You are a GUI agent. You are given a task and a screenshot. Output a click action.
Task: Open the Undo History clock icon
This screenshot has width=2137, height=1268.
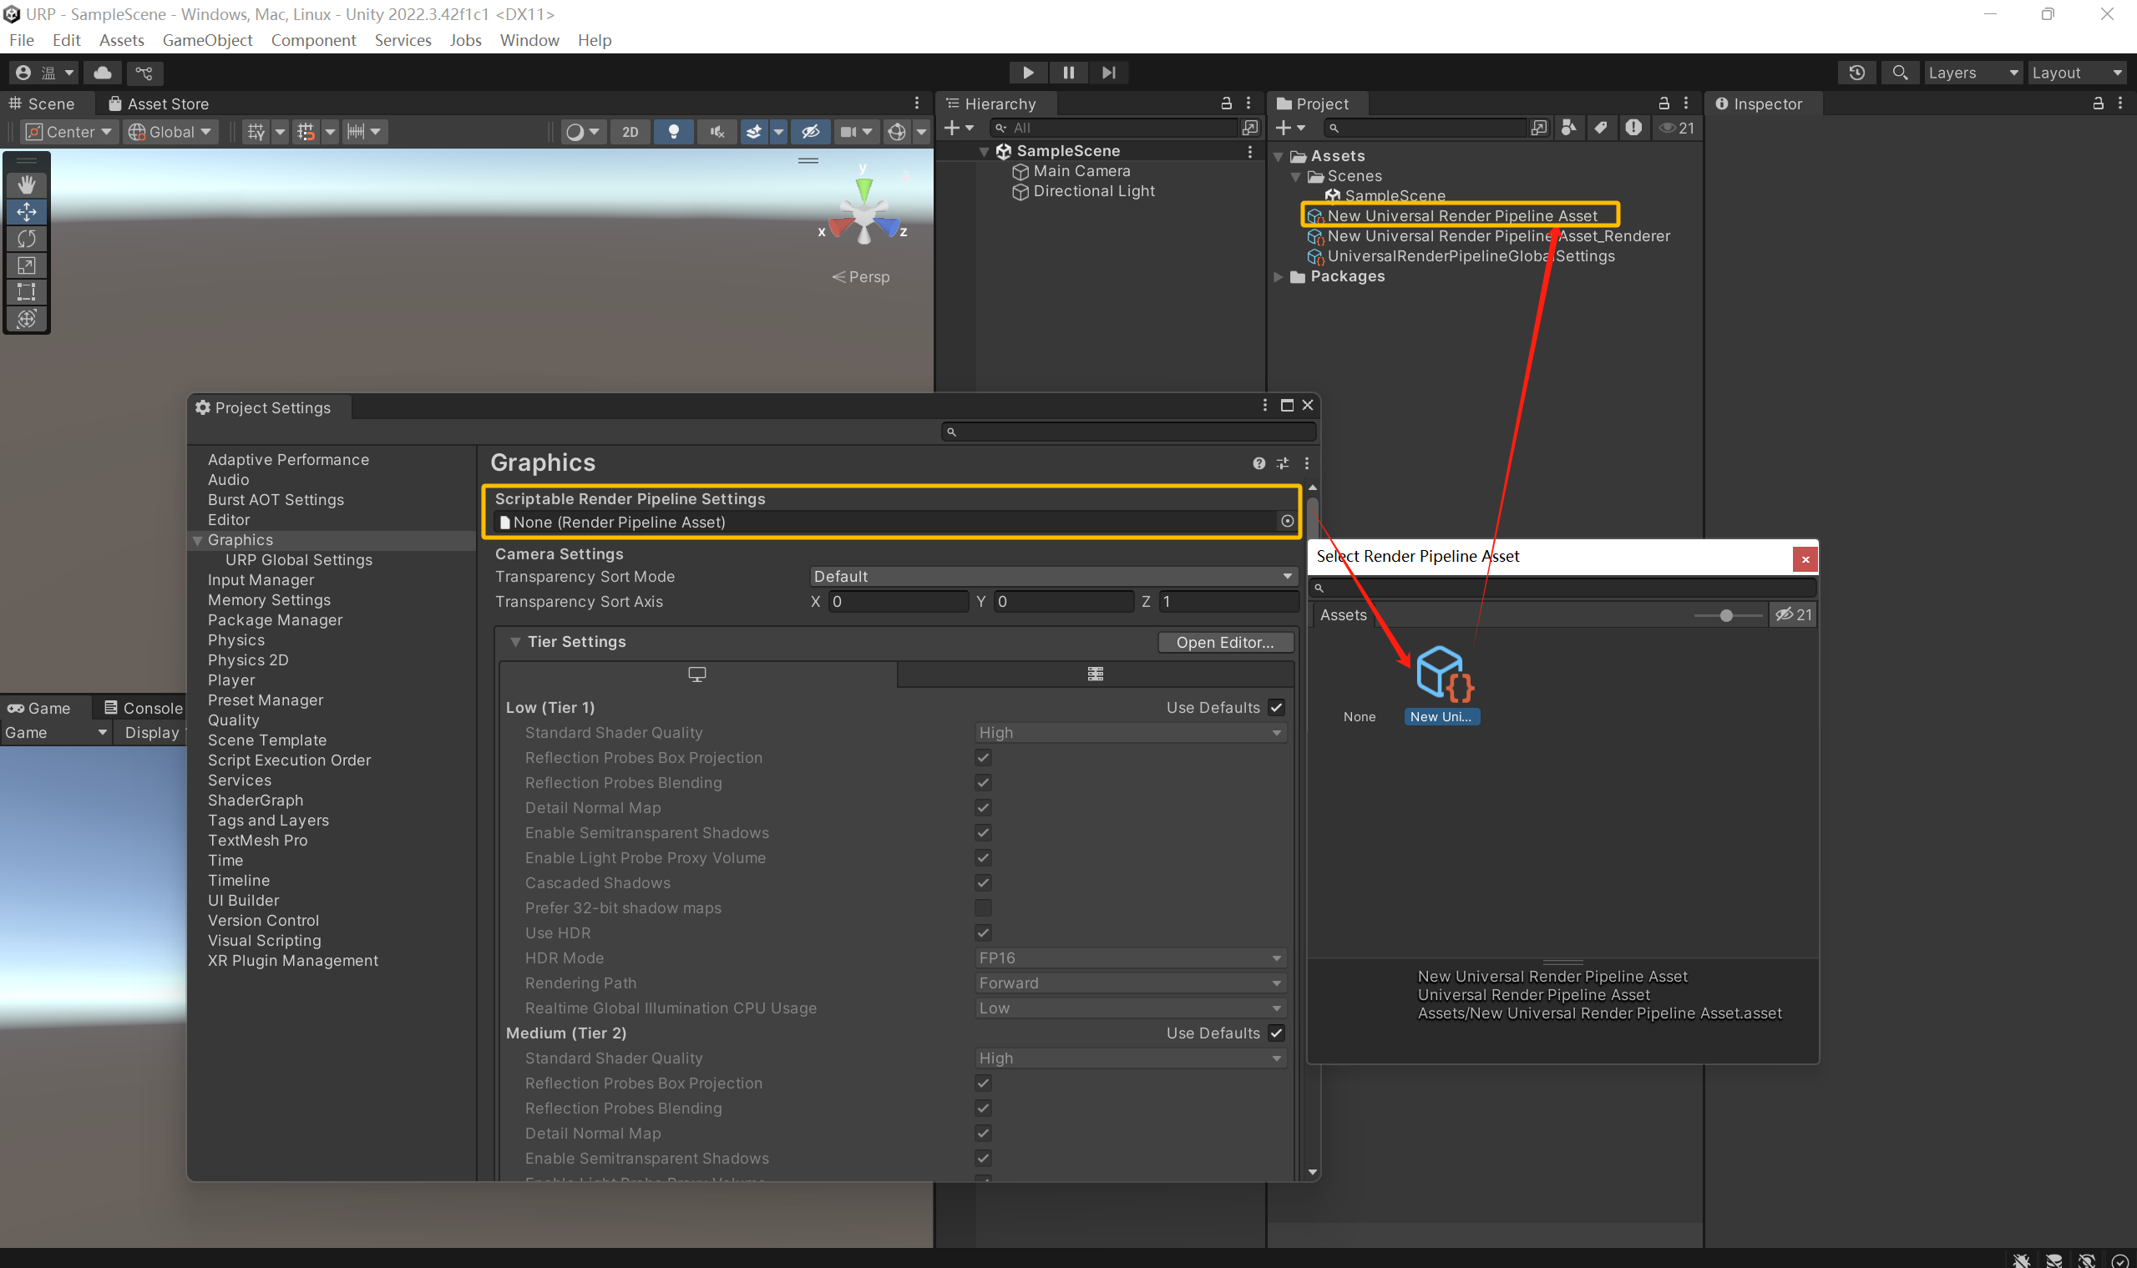click(1856, 73)
